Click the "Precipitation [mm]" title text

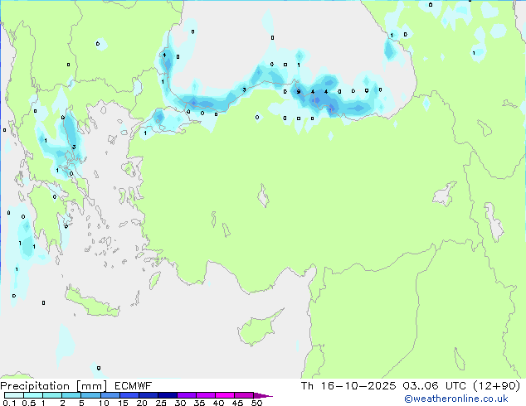click(53, 386)
